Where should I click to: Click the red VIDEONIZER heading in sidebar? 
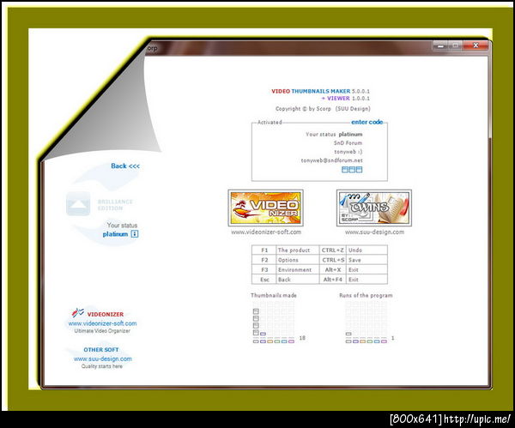[106, 315]
